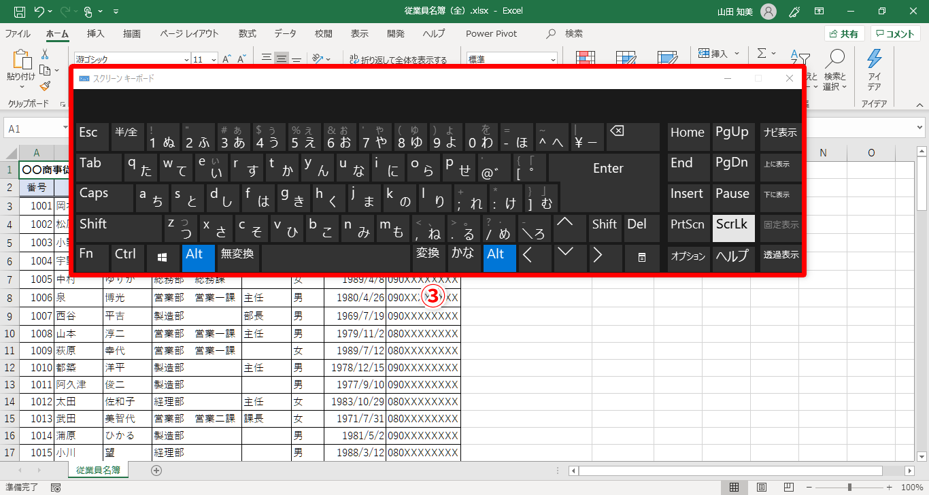Image resolution: width=929 pixels, height=495 pixels.
Task: Toggle the left Alt key on keyboard
Action: [x=198, y=258]
